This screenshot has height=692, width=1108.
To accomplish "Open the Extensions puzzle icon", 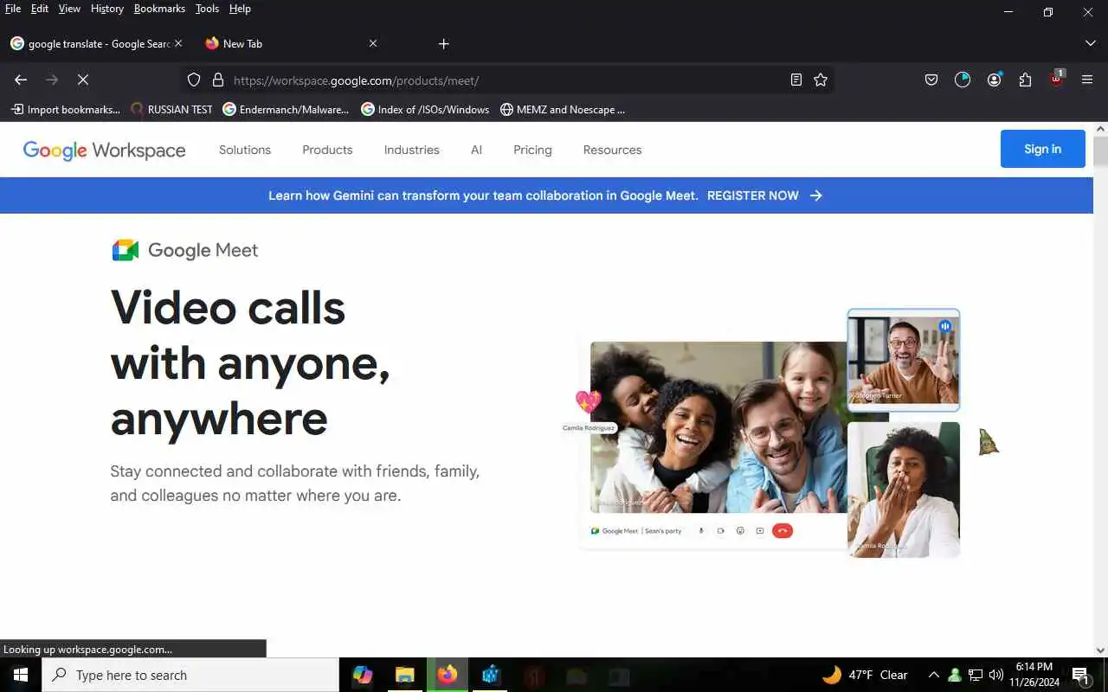I will (x=1025, y=80).
